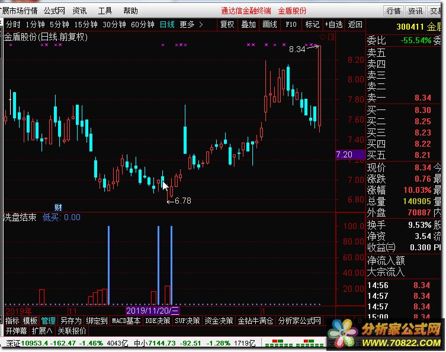Viewport: 446px width, 352px height.
Task: Click the 6.78 low price label on chart
Action: coord(182,201)
